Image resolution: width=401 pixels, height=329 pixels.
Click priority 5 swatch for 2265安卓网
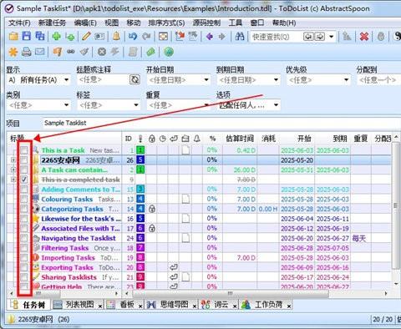point(140,160)
